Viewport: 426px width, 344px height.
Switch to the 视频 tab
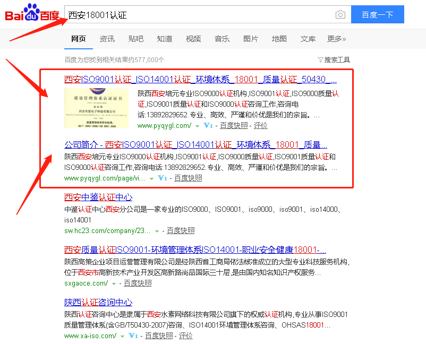(193, 39)
